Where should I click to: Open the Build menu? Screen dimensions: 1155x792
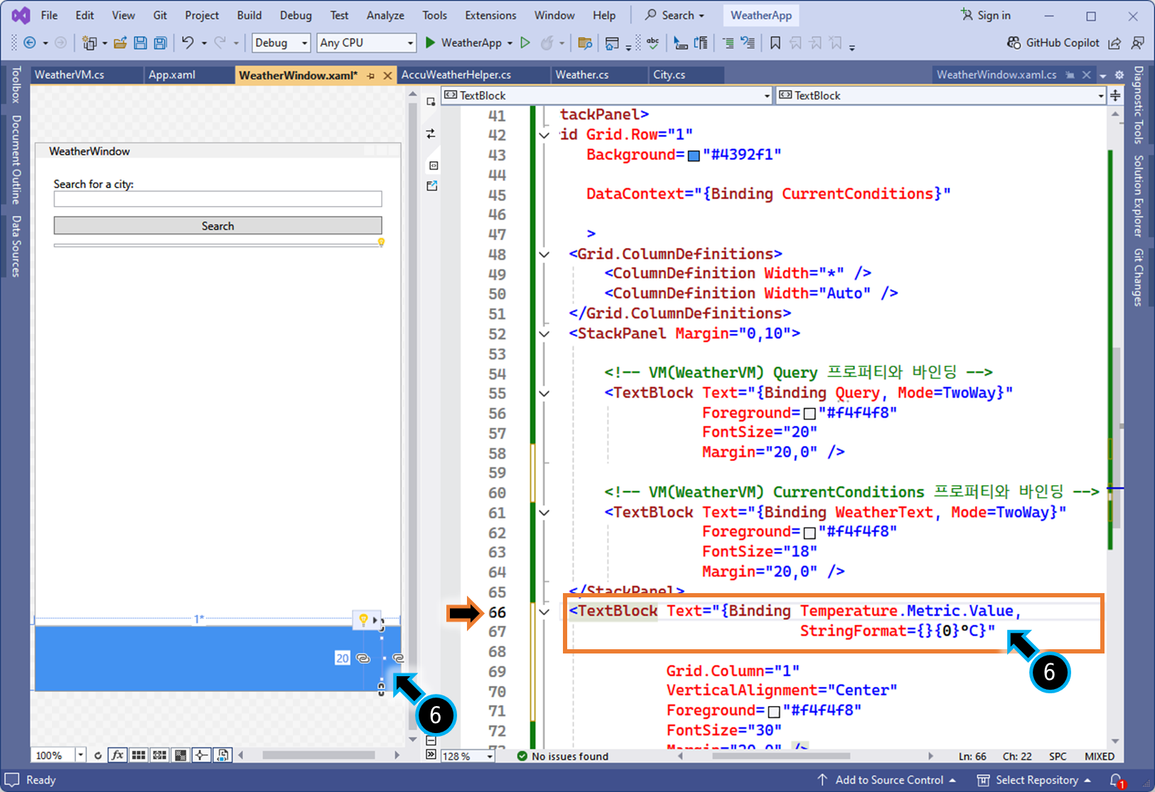click(249, 15)
